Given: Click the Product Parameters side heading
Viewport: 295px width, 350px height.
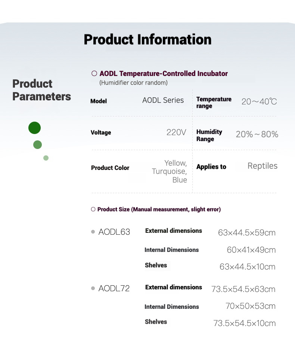Looking at the screenshot, I should click(x=41, y=90).
